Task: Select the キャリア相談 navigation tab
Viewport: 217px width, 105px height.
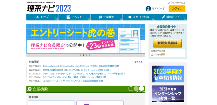Action: coord(139,17)
